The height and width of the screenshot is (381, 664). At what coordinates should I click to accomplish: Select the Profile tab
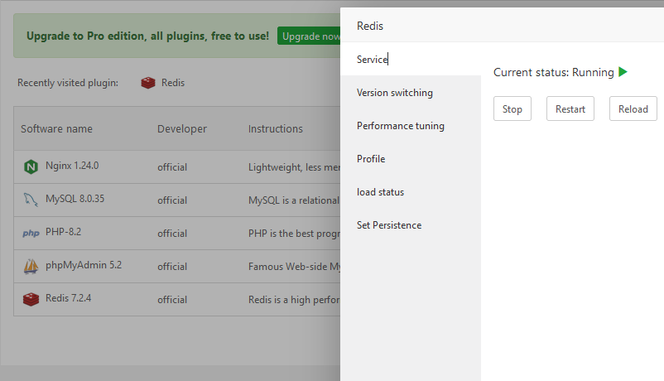click(x=371, y=159)
